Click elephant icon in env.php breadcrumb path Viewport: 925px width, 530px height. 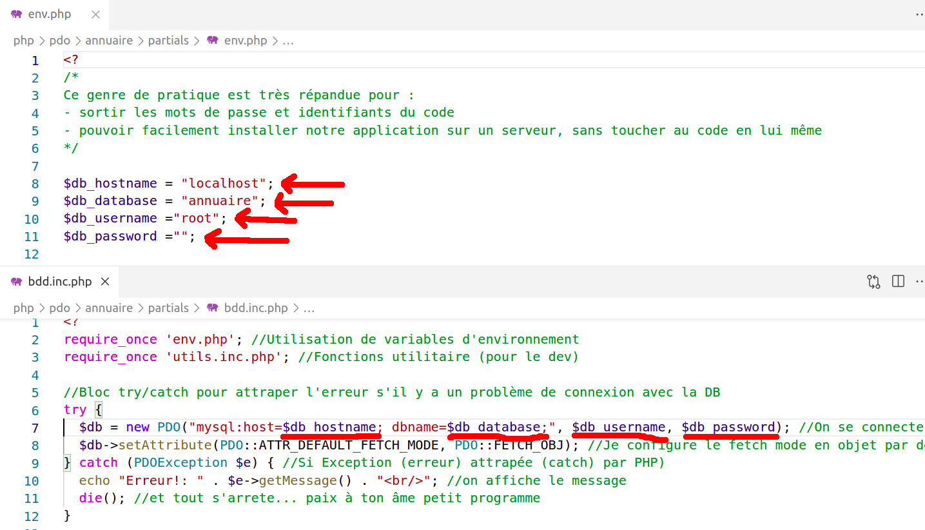pyautogui.click(x=213, y=41)
